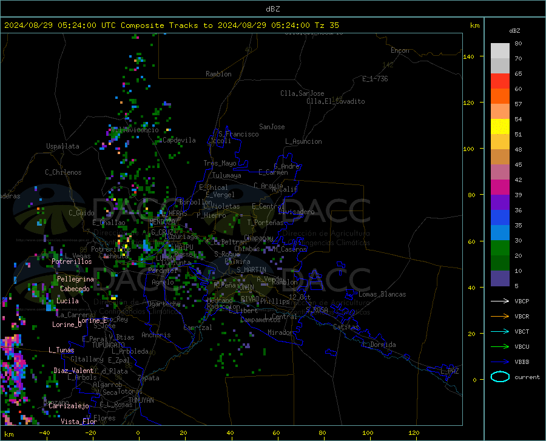This screenshot has height=441, width=546.
Task: Click the L_Asuncion map label
Action: pyautogui.click(x=303, y=141)
